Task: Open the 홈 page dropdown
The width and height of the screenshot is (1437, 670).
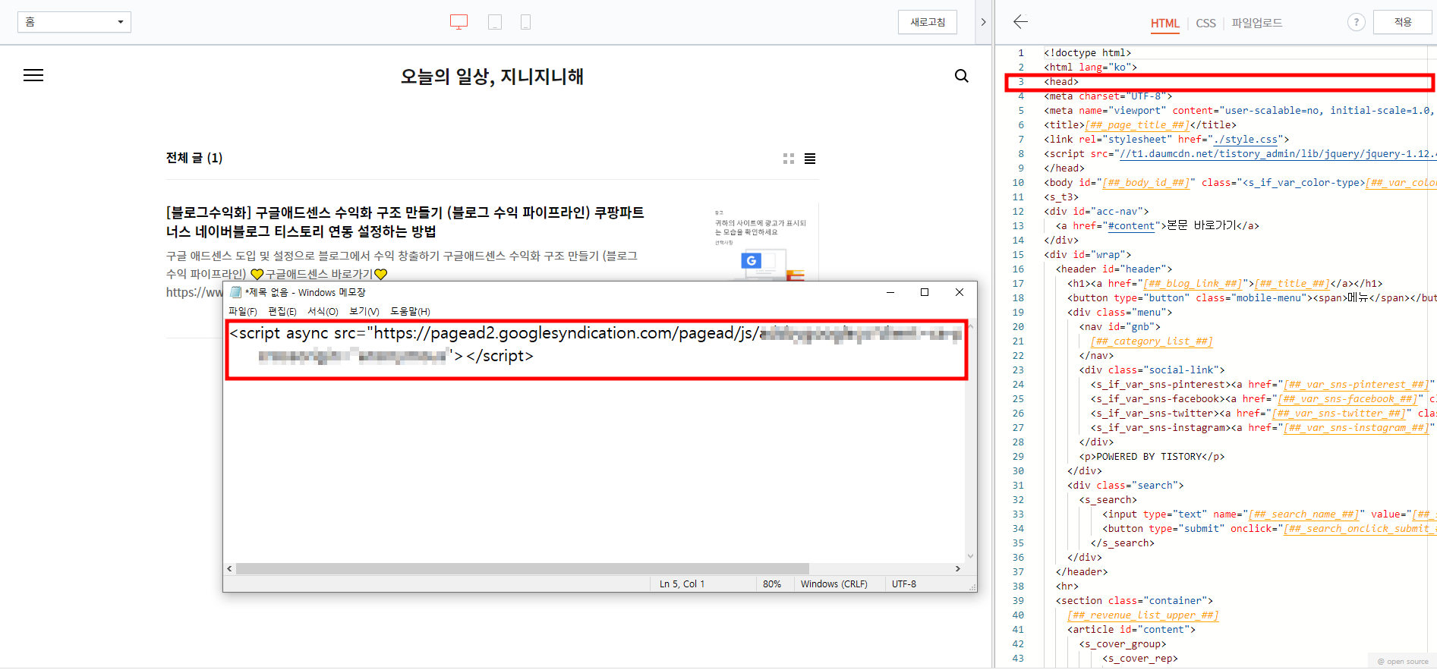Action: click(74, 22)
